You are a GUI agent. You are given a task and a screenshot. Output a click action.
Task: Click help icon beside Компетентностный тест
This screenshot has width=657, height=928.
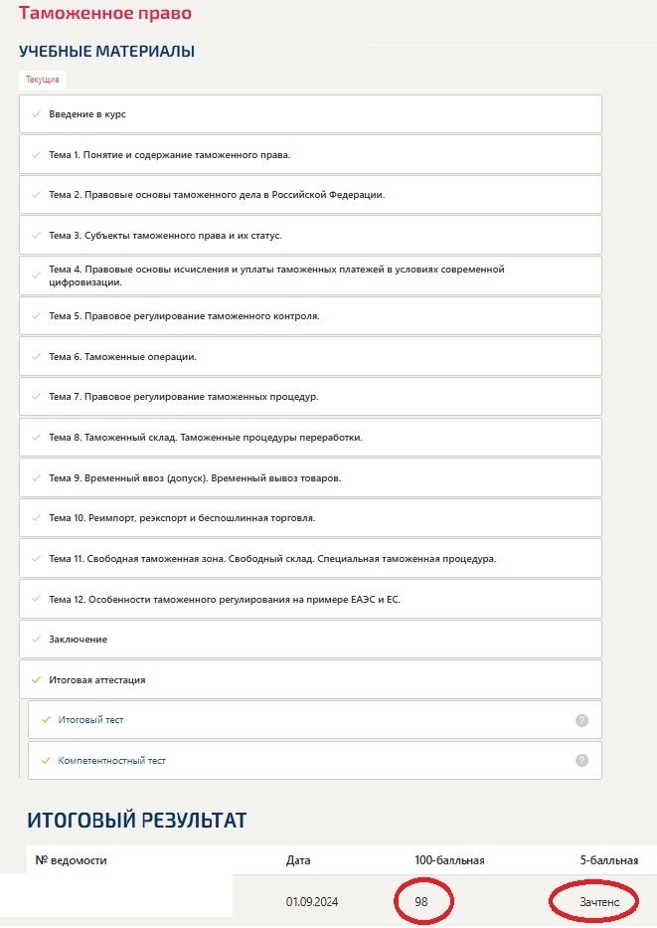(581, 761)
